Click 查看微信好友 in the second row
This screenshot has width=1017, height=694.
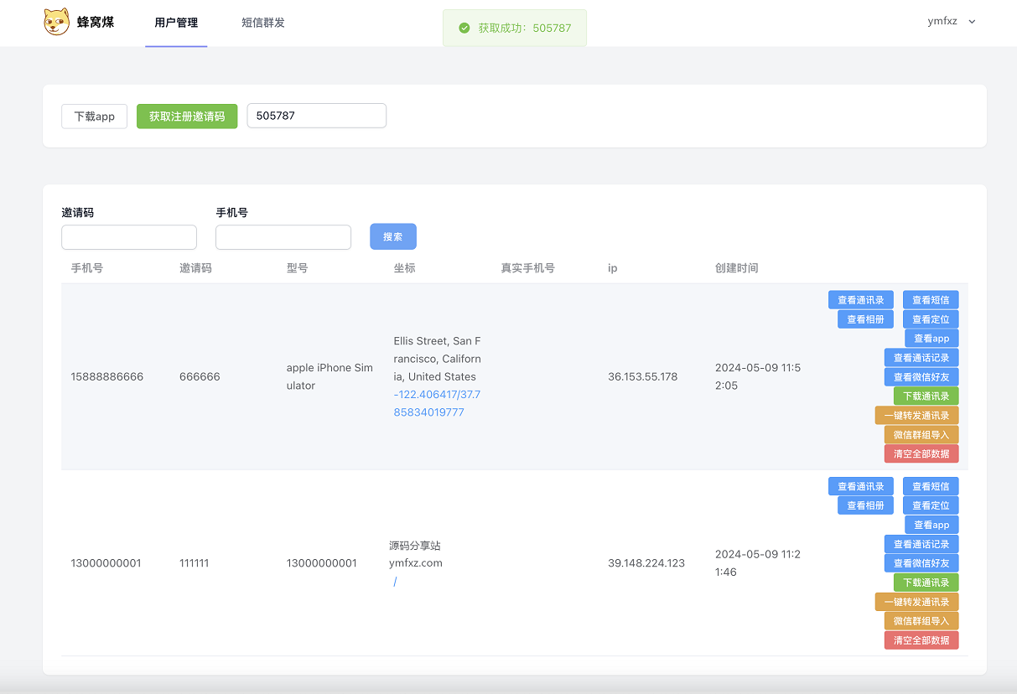(921, 563)
